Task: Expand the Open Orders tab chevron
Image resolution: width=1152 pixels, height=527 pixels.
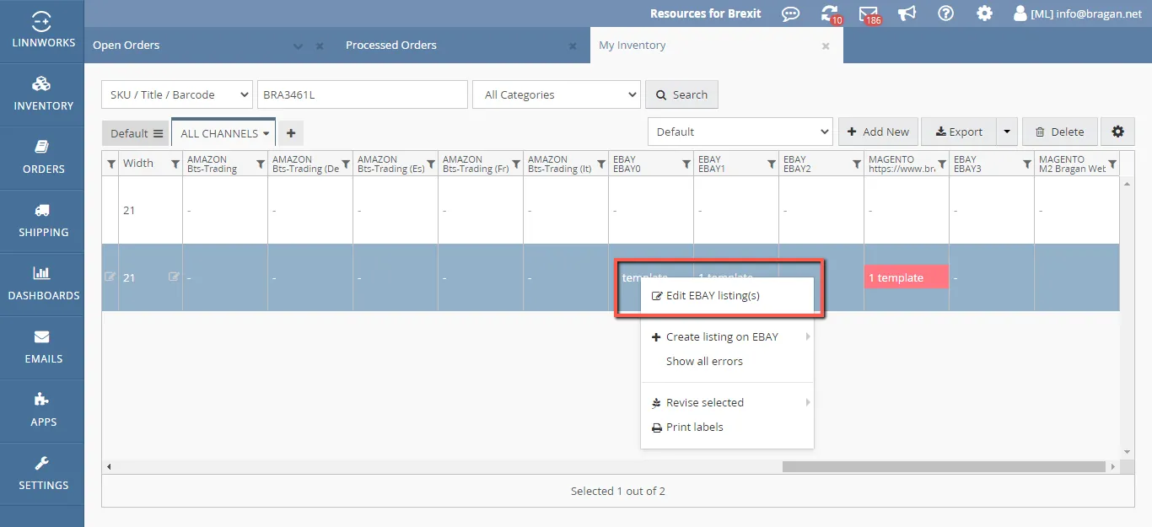Action: click(x=298, y=46)
